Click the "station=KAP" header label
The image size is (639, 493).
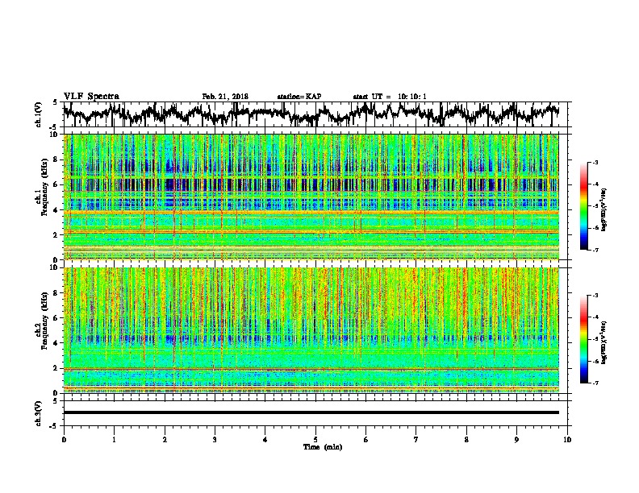click(x=299, y=97)
